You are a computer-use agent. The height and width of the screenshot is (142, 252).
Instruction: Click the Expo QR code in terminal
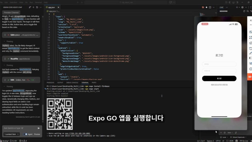(59, 114)
